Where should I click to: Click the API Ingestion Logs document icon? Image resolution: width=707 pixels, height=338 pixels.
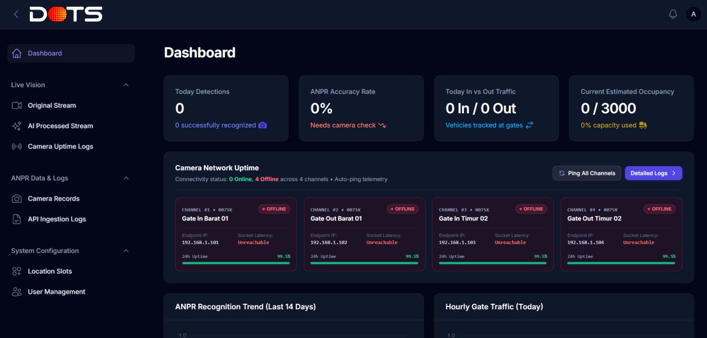[x=17, y=219]
